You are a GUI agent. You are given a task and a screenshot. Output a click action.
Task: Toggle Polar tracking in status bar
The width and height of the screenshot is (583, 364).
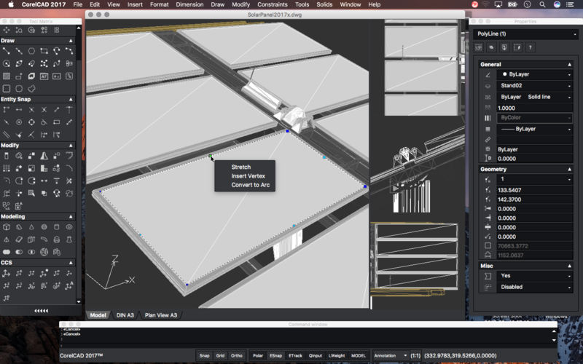[x=258, y=355]
